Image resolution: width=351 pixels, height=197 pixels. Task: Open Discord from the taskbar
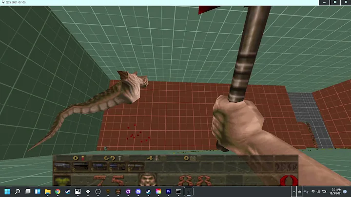[x=138, y=192]
